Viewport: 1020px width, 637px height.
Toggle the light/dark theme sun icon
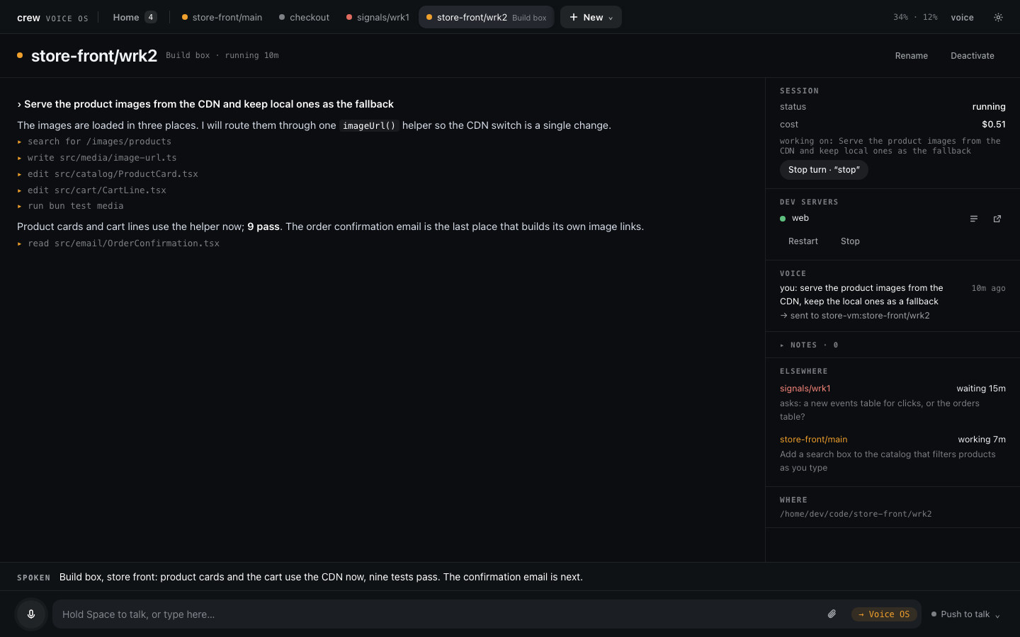(x=998, y=17)
